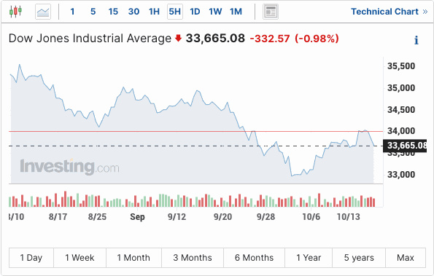This screenshot has height=276, width=434.
Task: Click the Dow Jones Industrial Average title
Action: coord(90,39)
